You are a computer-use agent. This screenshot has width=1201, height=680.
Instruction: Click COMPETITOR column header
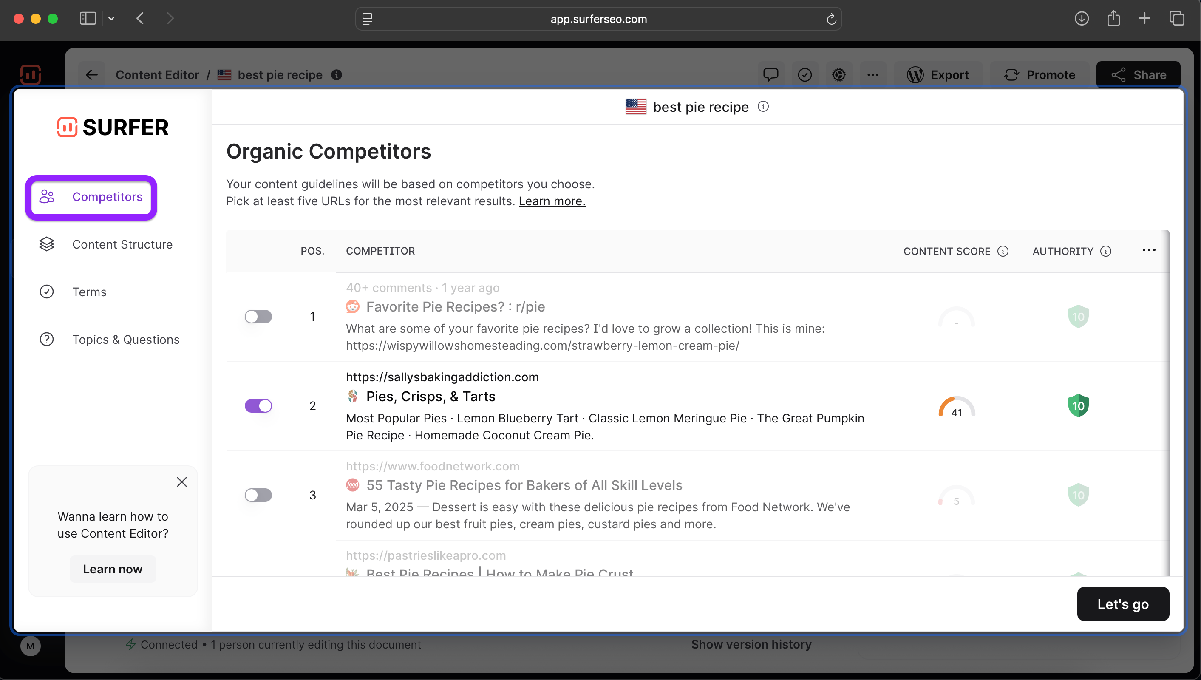(x=380, y=251)
